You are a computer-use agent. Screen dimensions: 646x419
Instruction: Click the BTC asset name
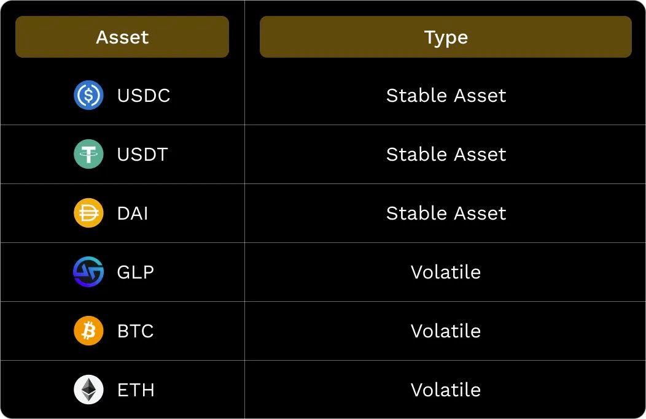[136, 331]
